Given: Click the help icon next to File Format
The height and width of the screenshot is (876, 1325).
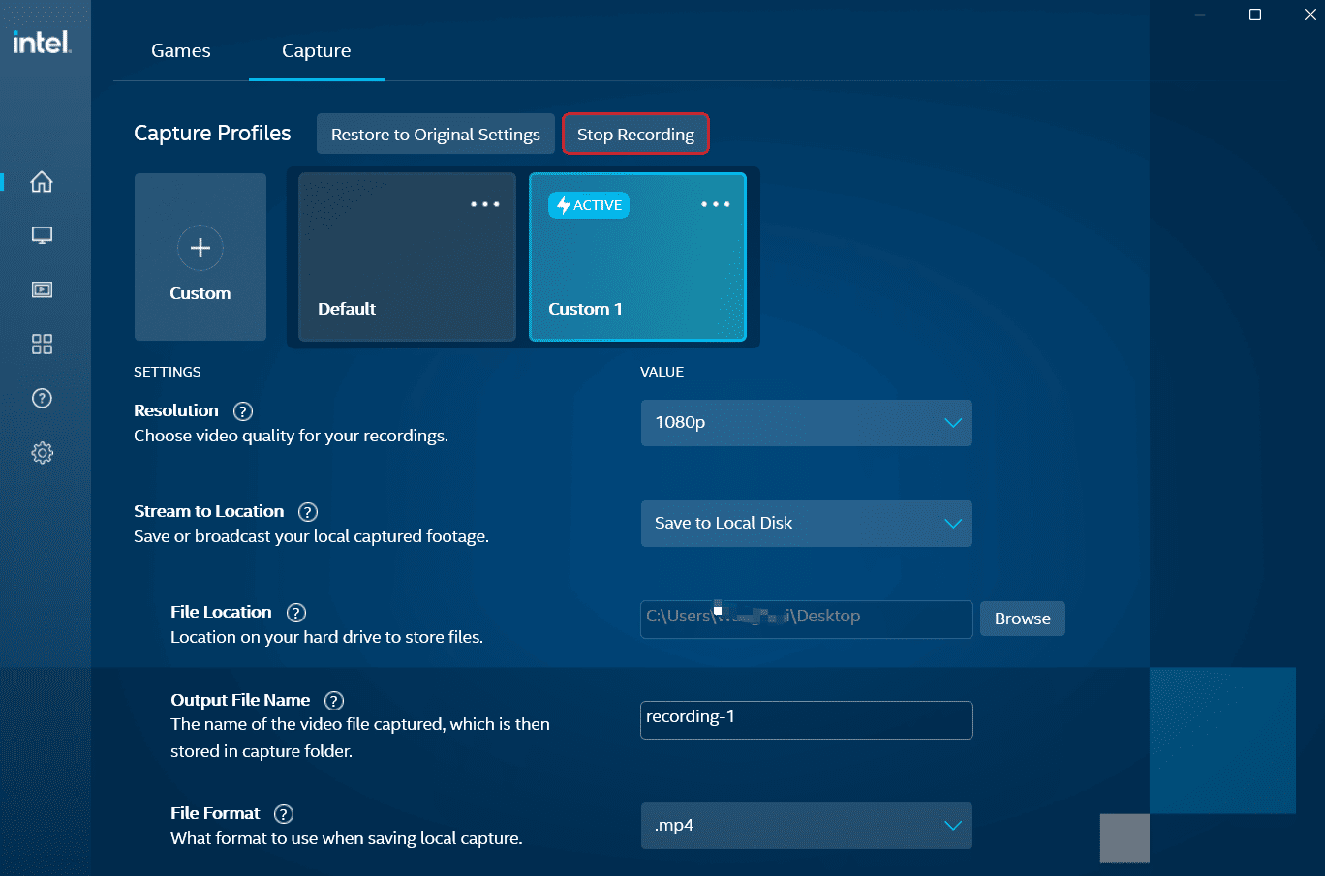Looking at the screenshot, I should pyautogui.click(x=283, y=813).
